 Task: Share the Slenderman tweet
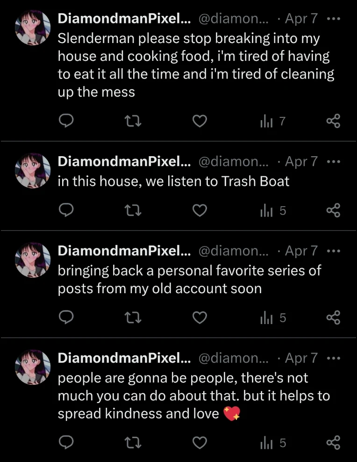click(x=333, y=122)
